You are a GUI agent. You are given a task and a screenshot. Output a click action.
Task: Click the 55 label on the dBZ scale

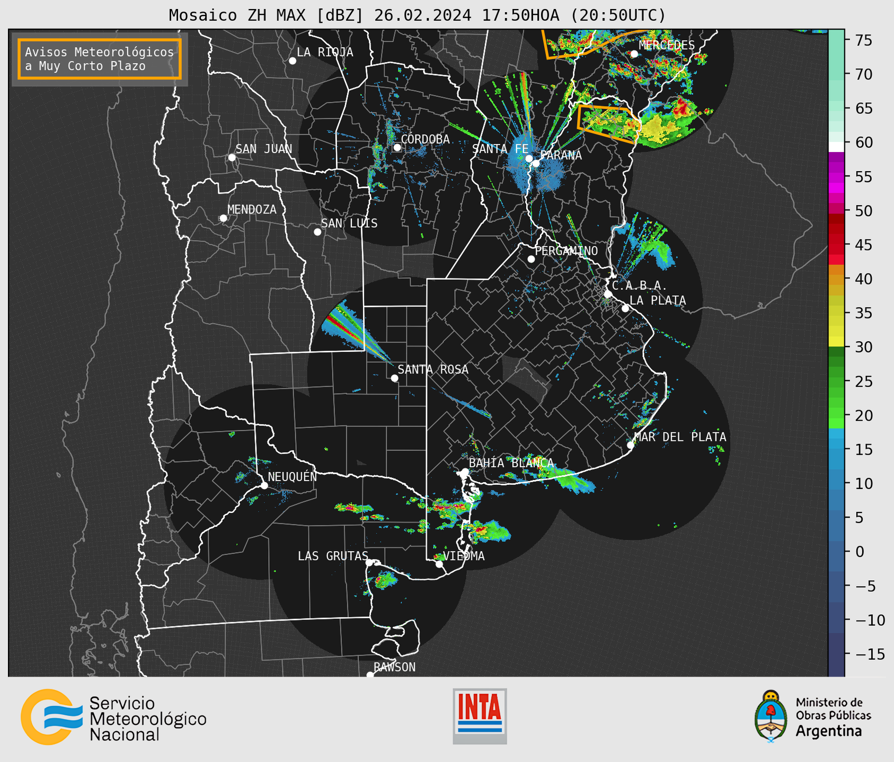[864, 177]
